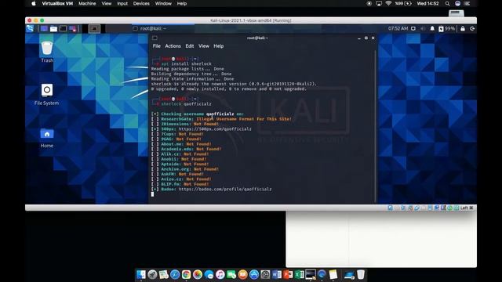Open Home folder icon on Kali desktop
Screen dimensions: 502x282
point(47,138)
